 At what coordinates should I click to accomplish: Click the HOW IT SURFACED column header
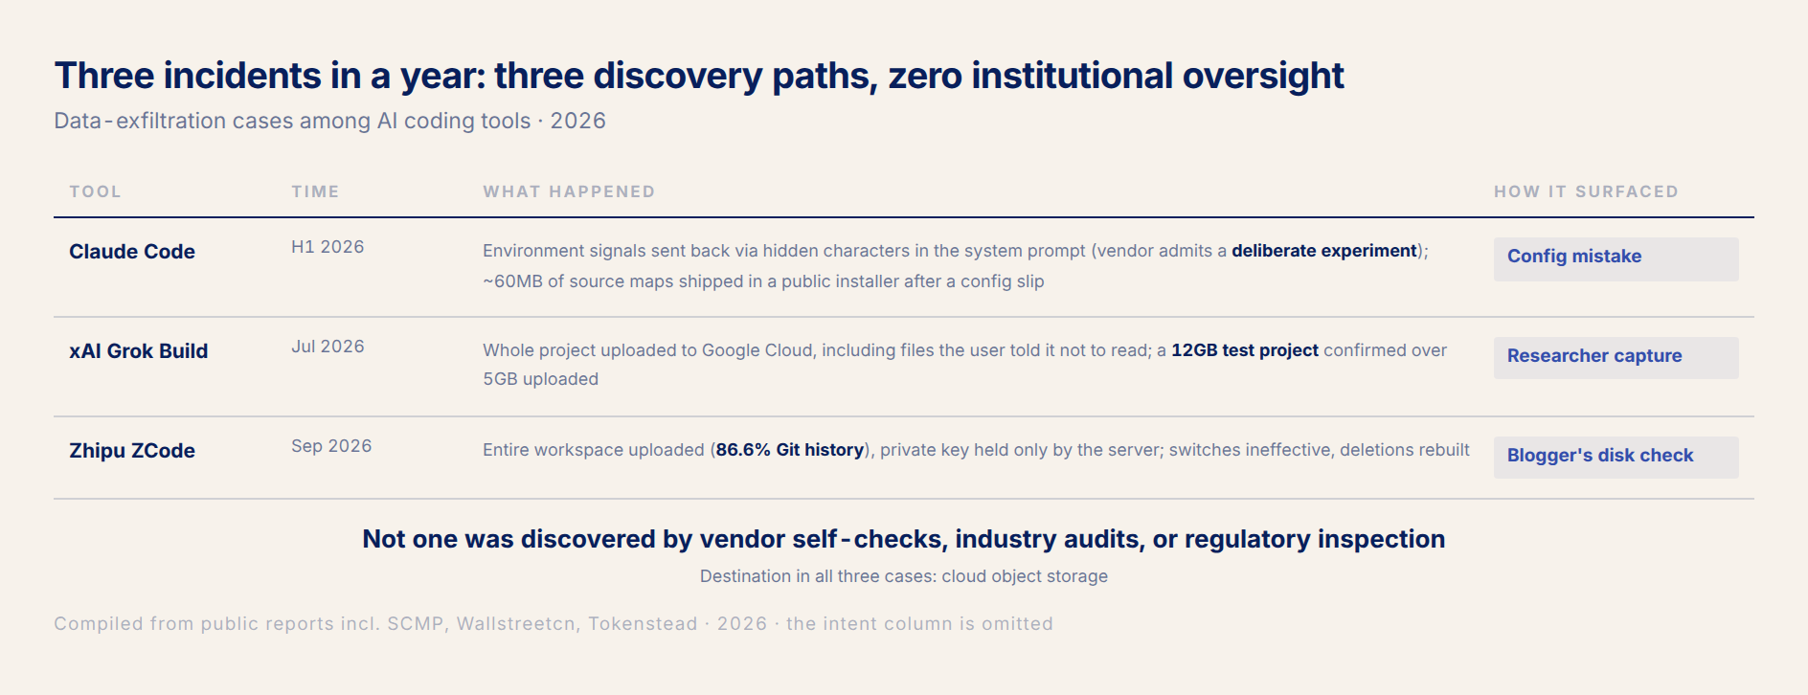click(x=1586, y=191)
